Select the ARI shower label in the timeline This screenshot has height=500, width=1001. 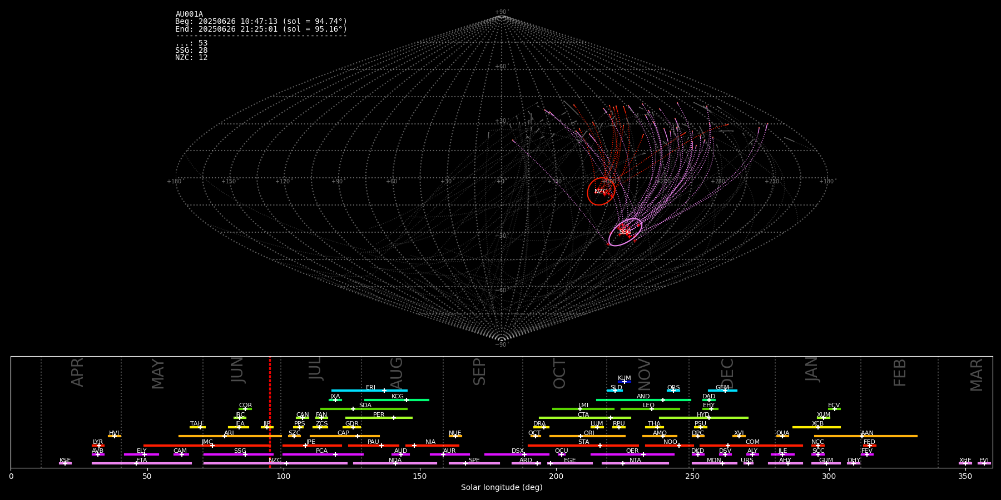(229, 433)
